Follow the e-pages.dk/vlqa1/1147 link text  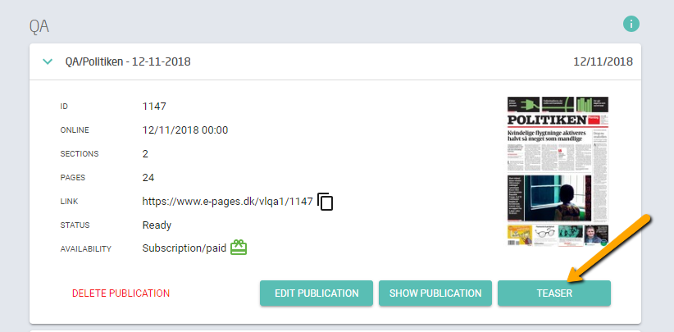pyautogui.click(x=227, y=202)
